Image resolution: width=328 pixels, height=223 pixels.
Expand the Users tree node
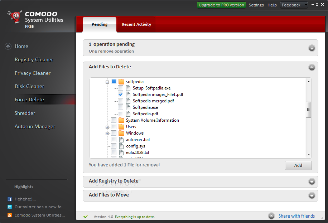107,127
